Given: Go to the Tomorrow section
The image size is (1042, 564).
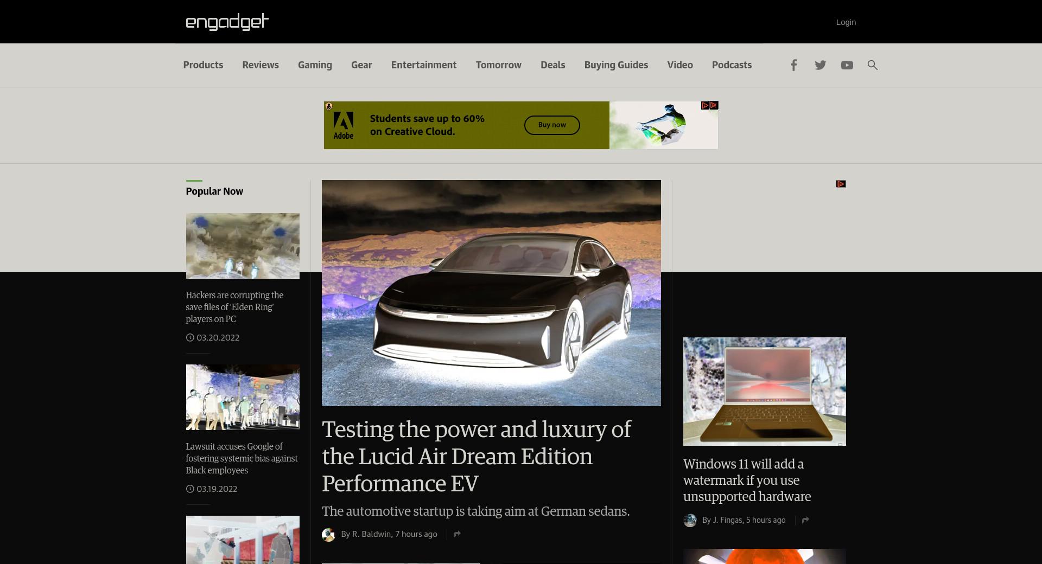Looking at the screenshot, I should (x=499, y=65).
